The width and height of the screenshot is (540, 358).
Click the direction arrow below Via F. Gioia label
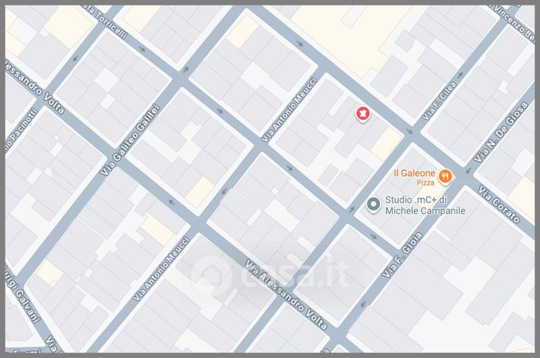click(362, 304)
